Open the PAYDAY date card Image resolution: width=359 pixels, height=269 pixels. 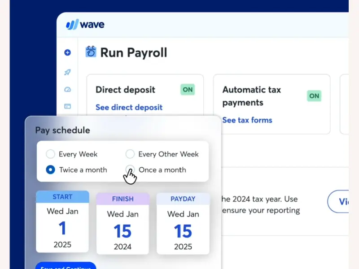[183, 224]
